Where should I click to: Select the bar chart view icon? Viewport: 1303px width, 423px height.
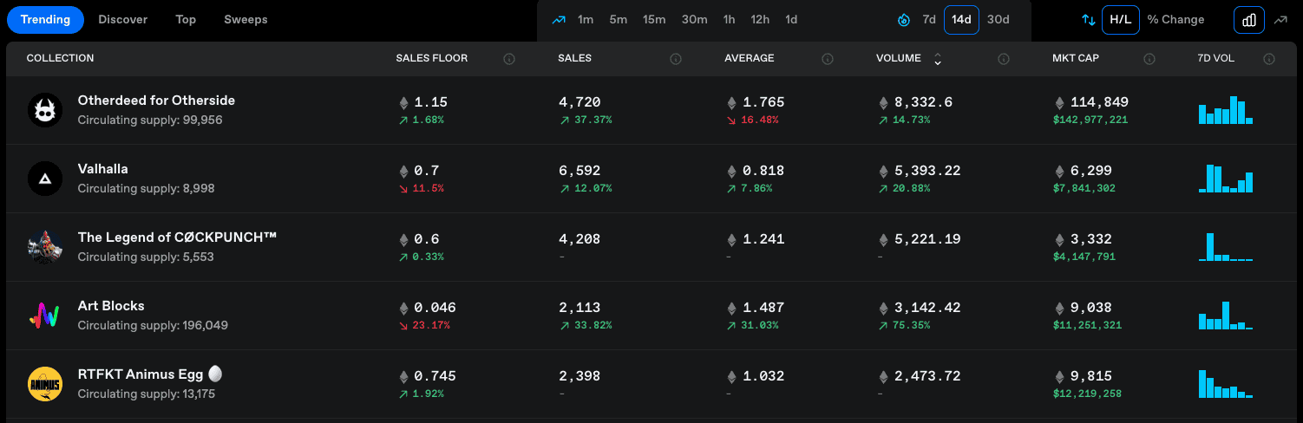click(1249, 20)
